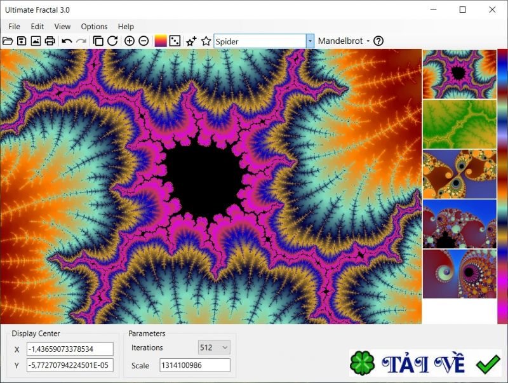Select the green fractal thumbnail
508x383 pixels.
click(459, 124)
